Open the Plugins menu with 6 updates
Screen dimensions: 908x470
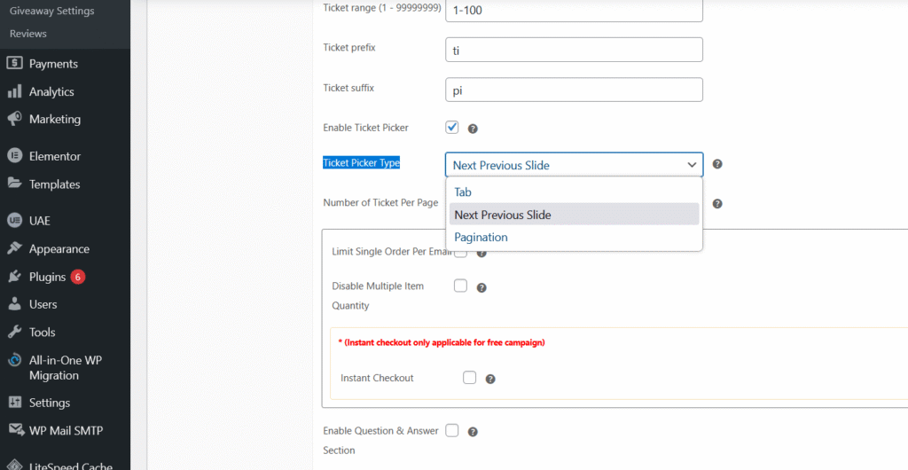coord(48,277)
